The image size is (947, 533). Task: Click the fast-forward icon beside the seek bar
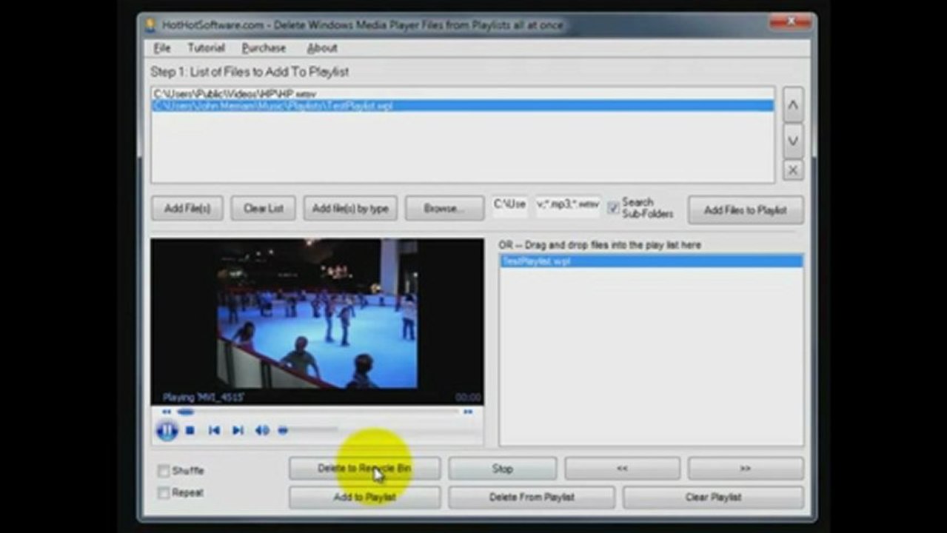(x=468, y=412)
